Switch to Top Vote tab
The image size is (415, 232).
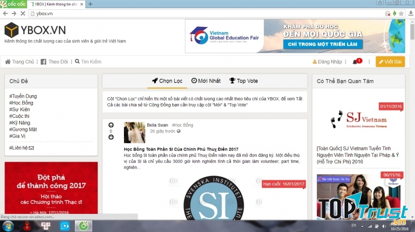(243, 81)
